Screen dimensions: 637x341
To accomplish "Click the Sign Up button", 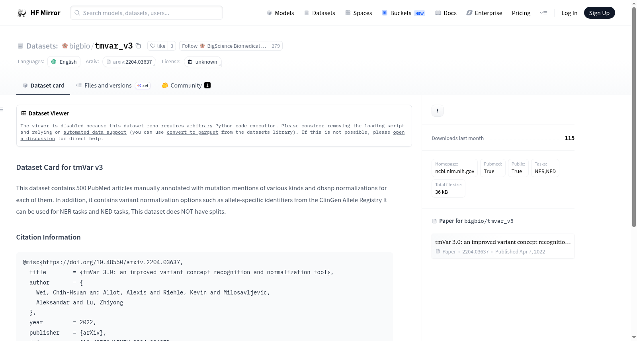I will [599, 13].
